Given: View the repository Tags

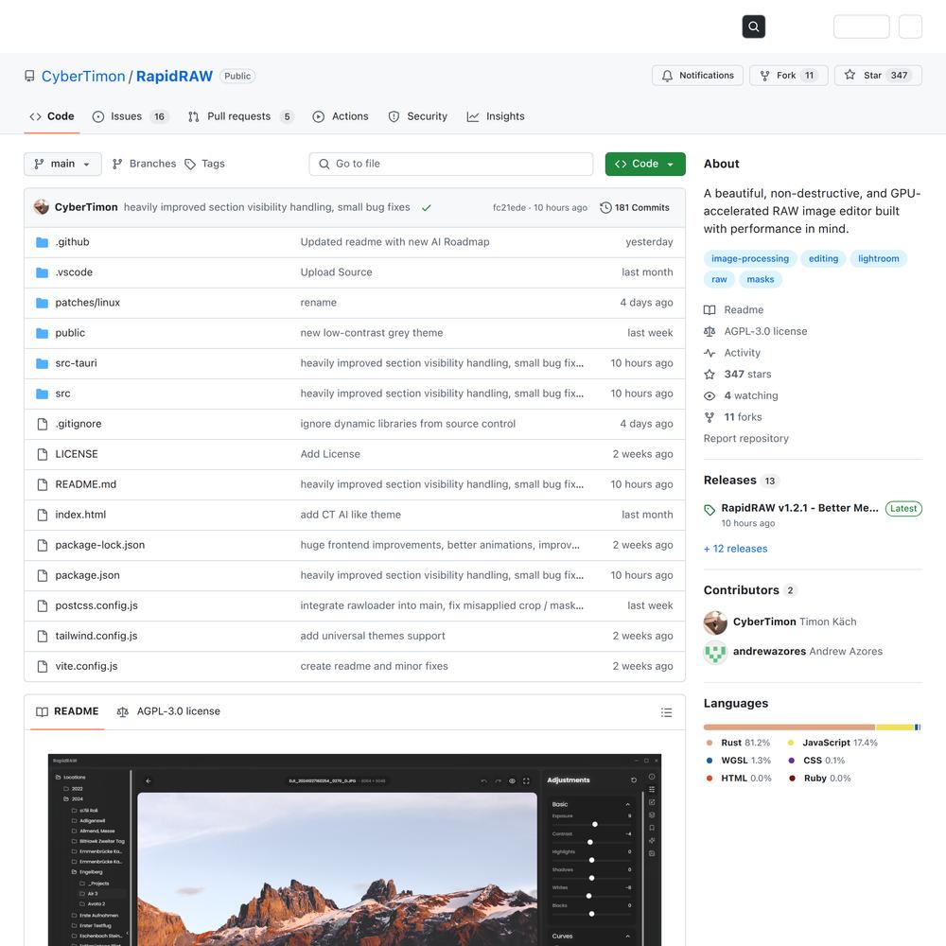Looking at the screenshot, I should coord(204,164).
